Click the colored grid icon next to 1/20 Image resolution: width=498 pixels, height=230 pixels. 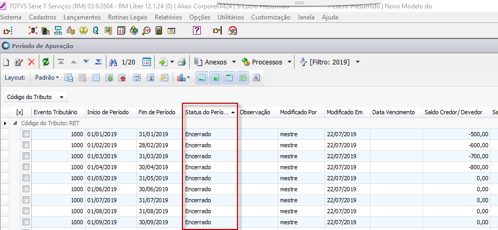(147, 62)
